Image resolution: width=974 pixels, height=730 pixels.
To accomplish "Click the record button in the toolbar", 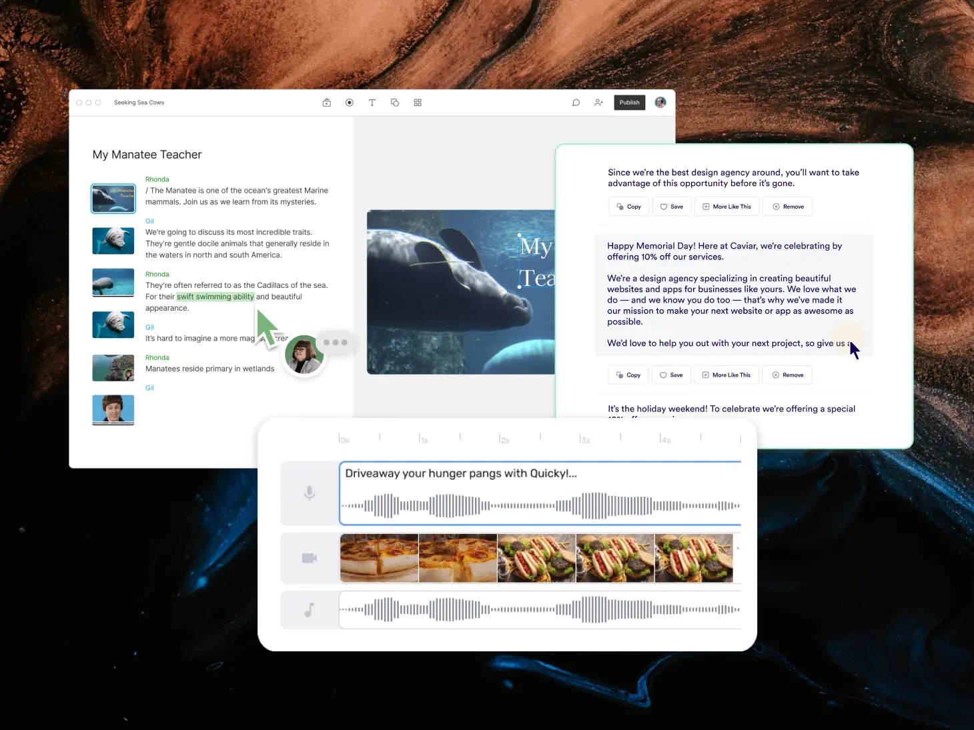I will point(350,103).
